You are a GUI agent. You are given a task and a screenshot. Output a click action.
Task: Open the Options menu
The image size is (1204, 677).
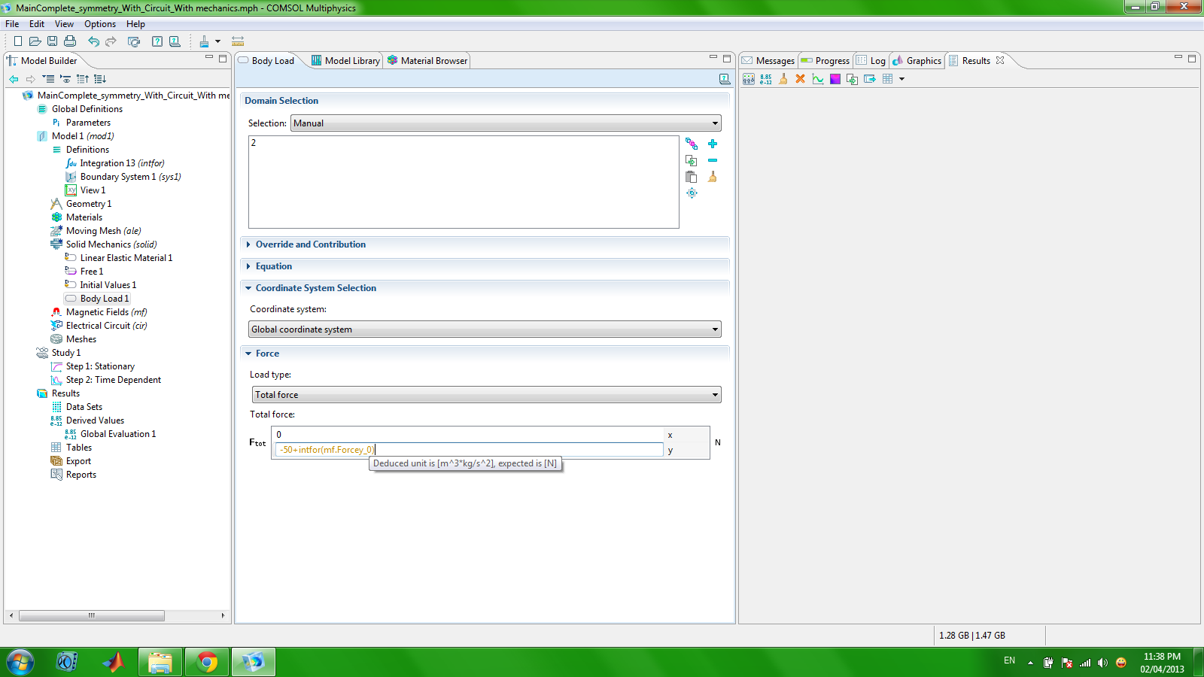pyautogui.click(x=99, y=24)
